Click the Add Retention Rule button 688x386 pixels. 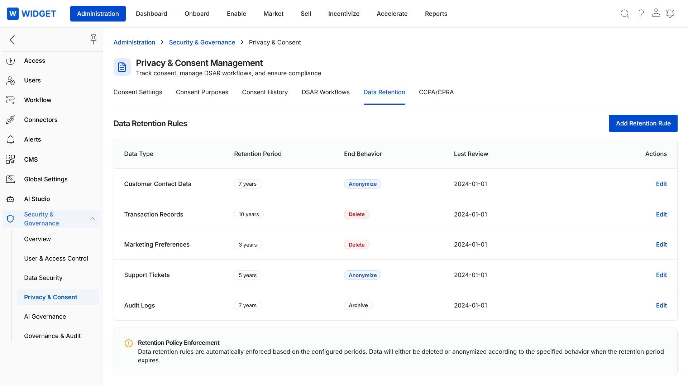coord(643,123)
